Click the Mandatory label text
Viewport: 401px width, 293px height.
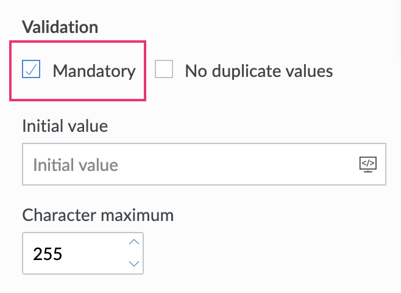tap(94, 71)
